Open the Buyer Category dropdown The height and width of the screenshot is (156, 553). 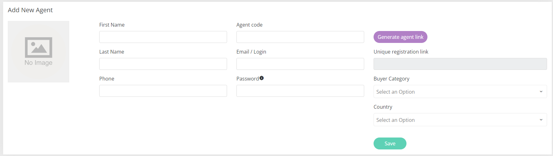tap(460, 91)
